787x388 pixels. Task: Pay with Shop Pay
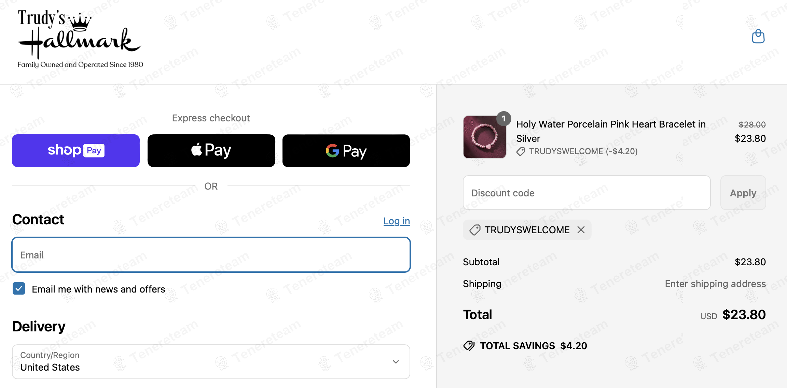76,151
